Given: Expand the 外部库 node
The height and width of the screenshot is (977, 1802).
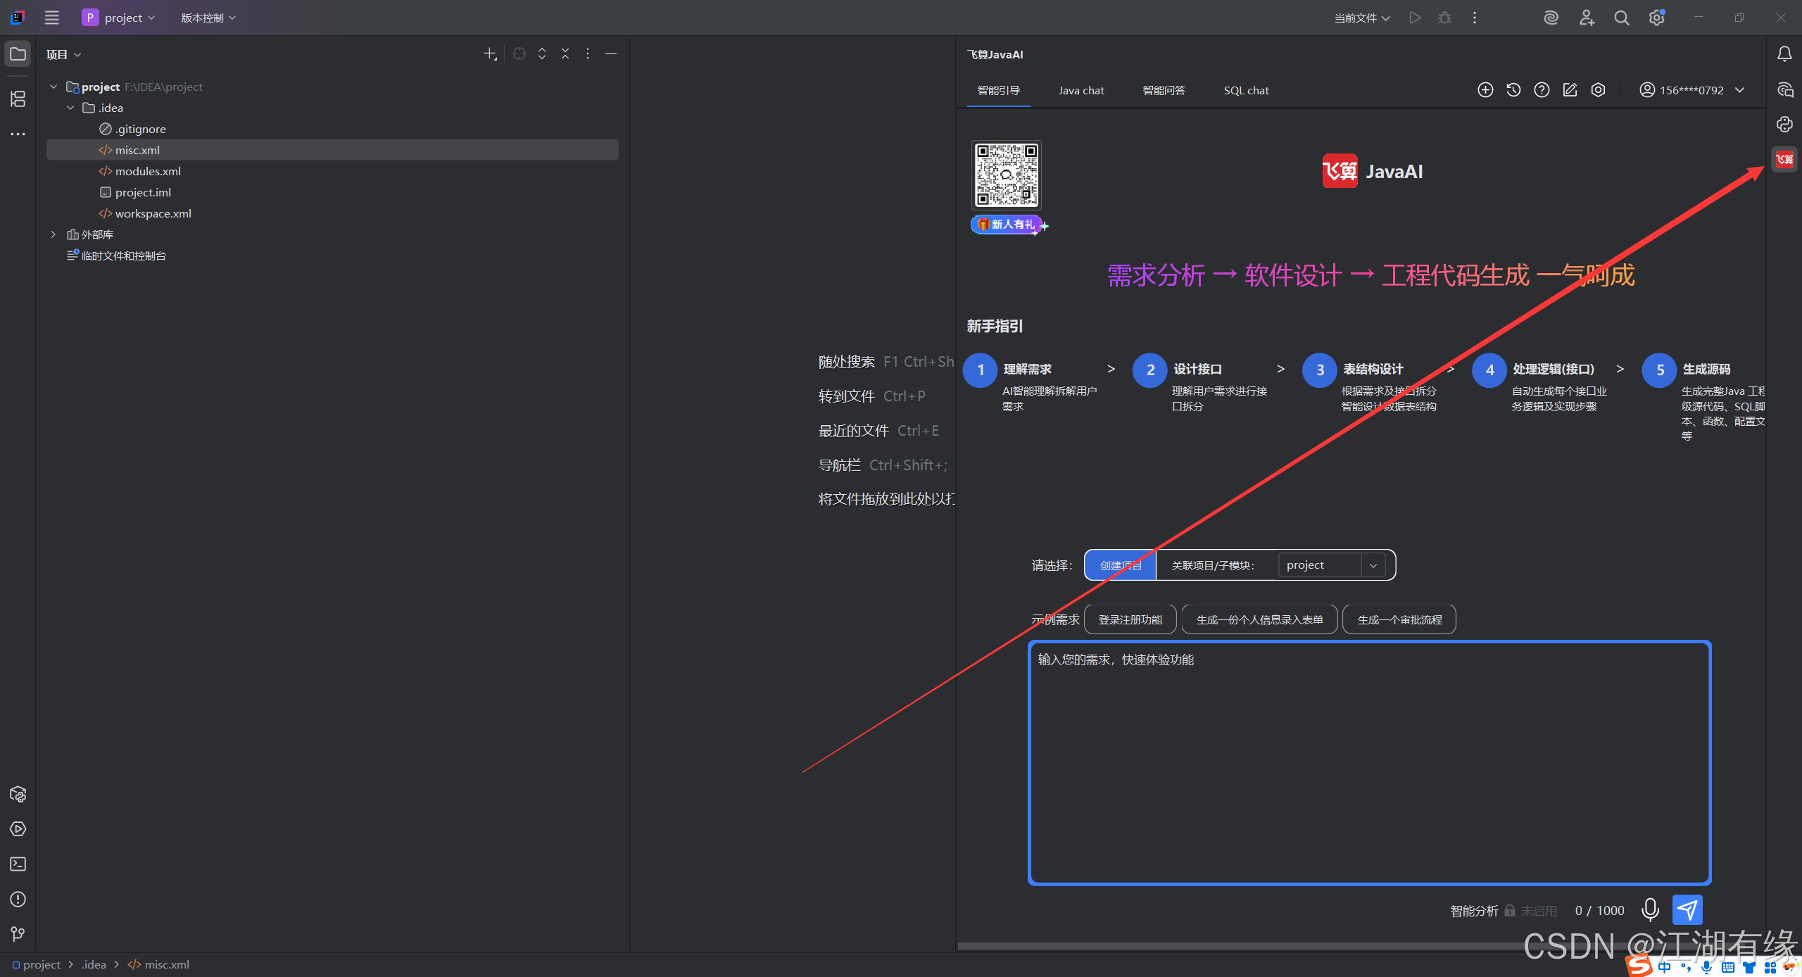Looking at the screenshot, I should pos(53,234).
